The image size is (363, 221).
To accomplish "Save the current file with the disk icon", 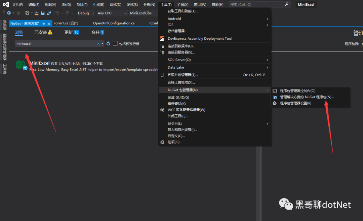I will coord(43,13).
